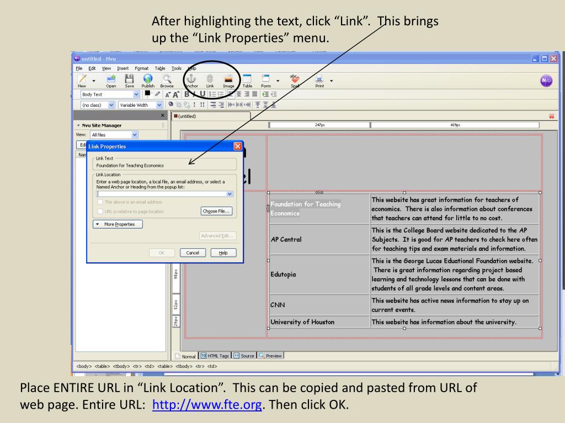Open the dropdown arrow next to Print

point(332,80)
